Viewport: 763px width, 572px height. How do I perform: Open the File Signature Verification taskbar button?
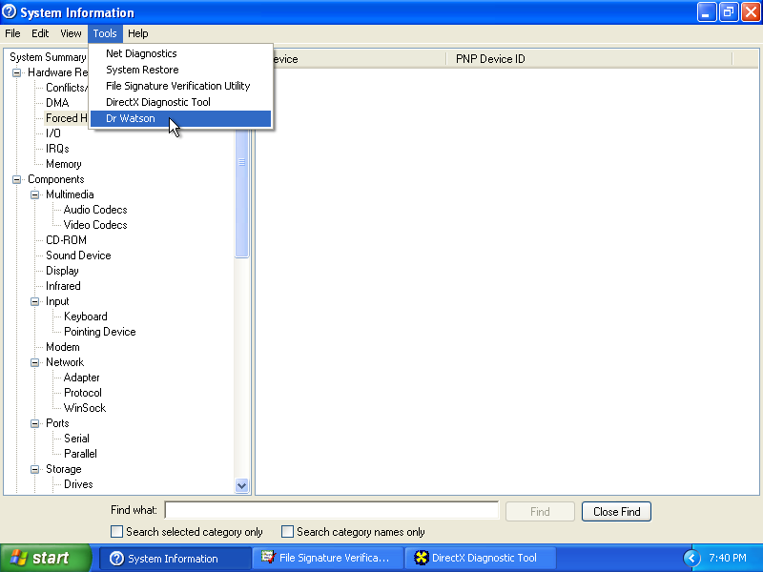pyautogui.click(x=327, y=558)
